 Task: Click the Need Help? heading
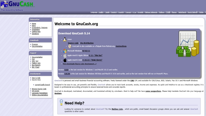click(74, 103)
